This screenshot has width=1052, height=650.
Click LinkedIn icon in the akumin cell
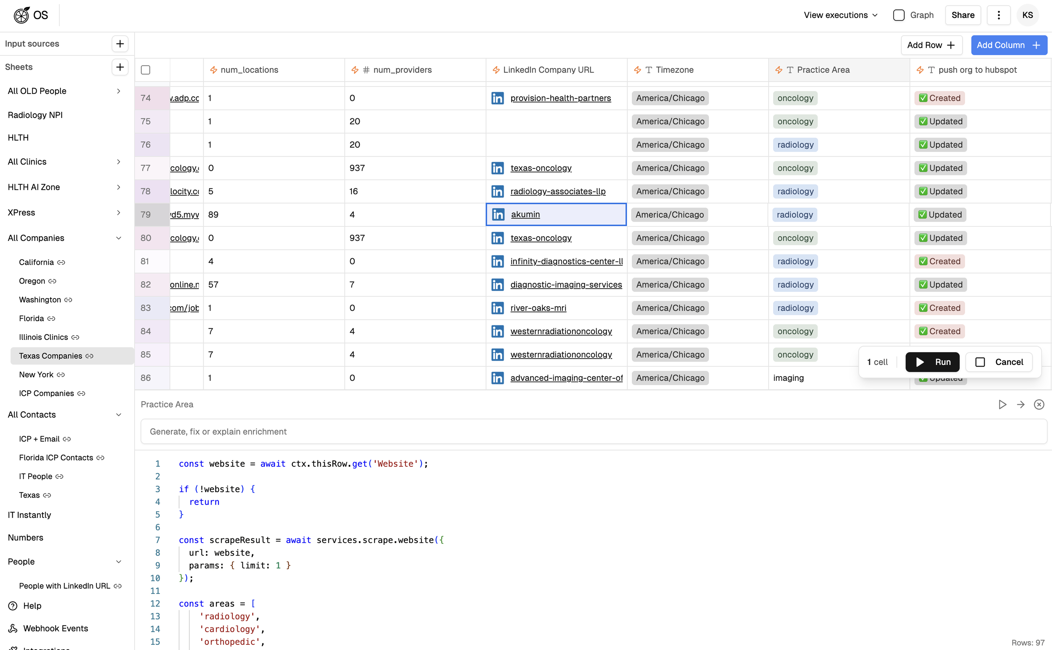(x=498, y=214)
